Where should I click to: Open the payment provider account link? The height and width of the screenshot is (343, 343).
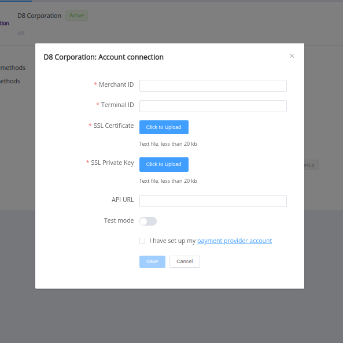tap(234, 241)
